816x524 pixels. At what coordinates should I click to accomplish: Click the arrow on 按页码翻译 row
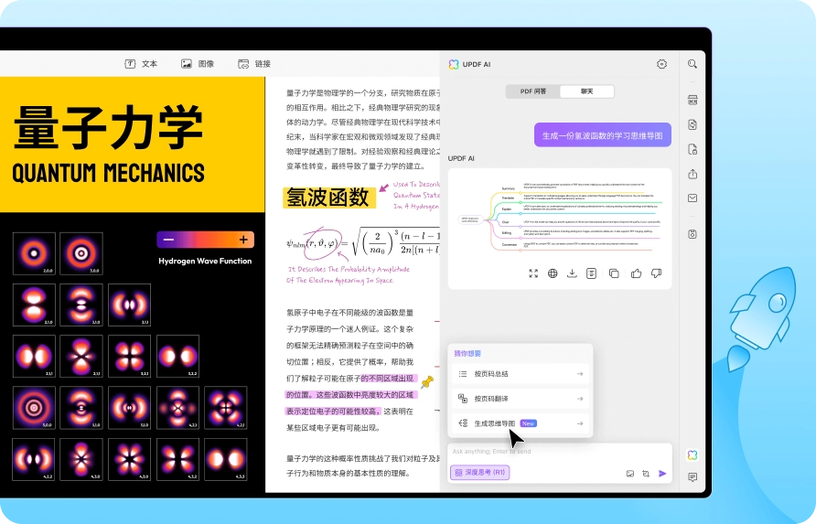[x=580, y=399]
